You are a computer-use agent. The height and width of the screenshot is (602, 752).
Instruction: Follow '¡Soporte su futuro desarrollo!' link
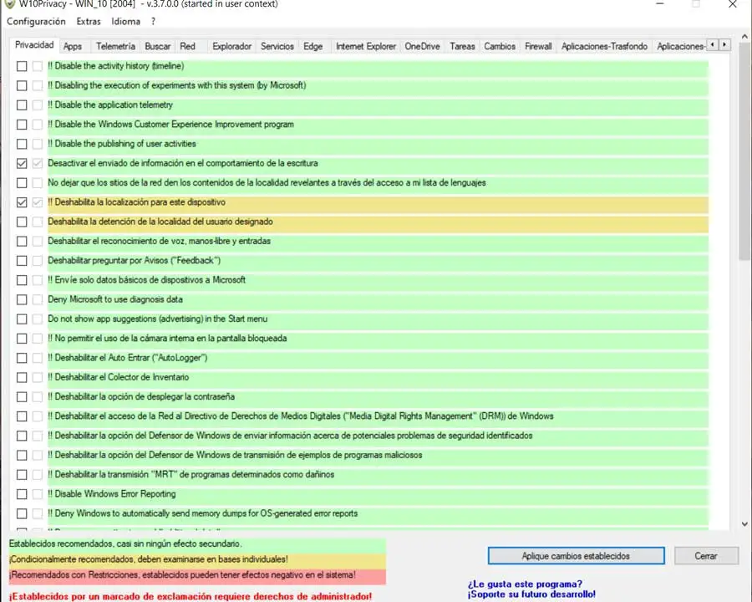click(x=531, y=594)
